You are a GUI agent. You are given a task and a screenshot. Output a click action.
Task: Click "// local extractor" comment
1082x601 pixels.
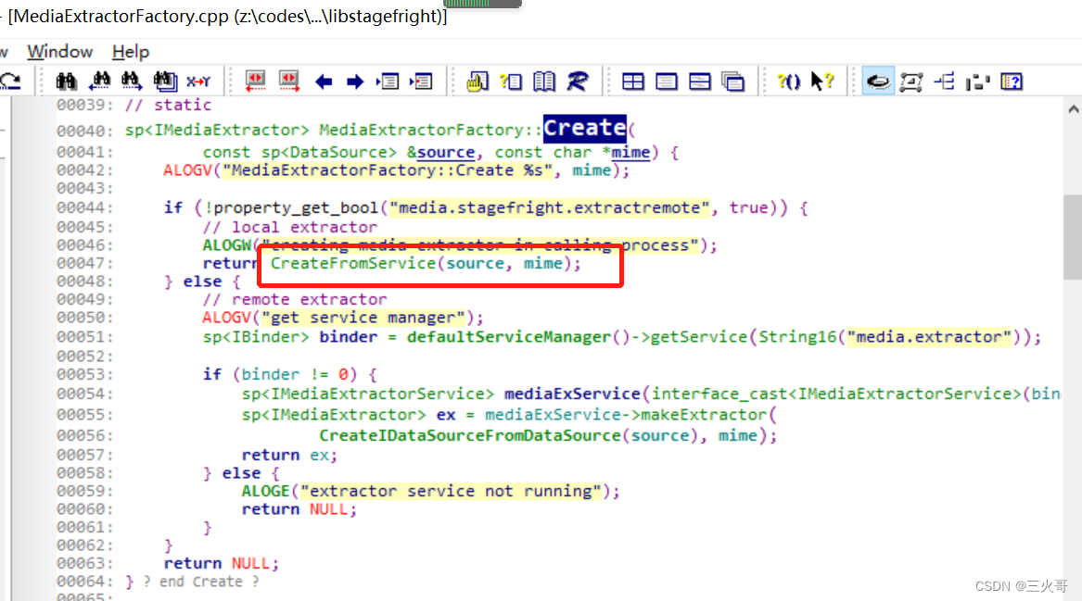pyautogui.click(x=290, y=228)
